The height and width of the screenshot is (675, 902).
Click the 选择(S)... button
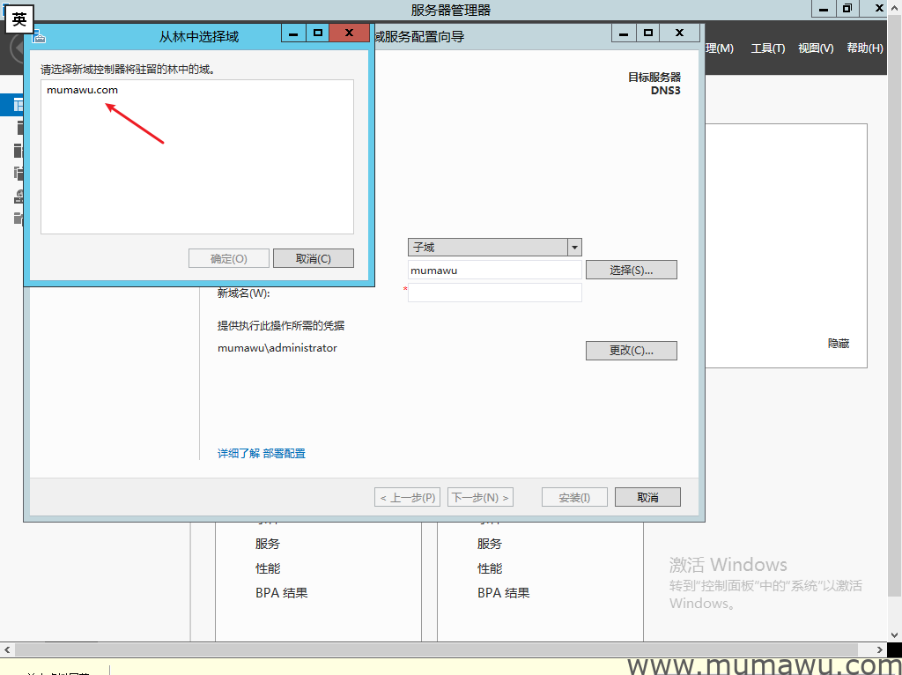[x=631, y=270]
